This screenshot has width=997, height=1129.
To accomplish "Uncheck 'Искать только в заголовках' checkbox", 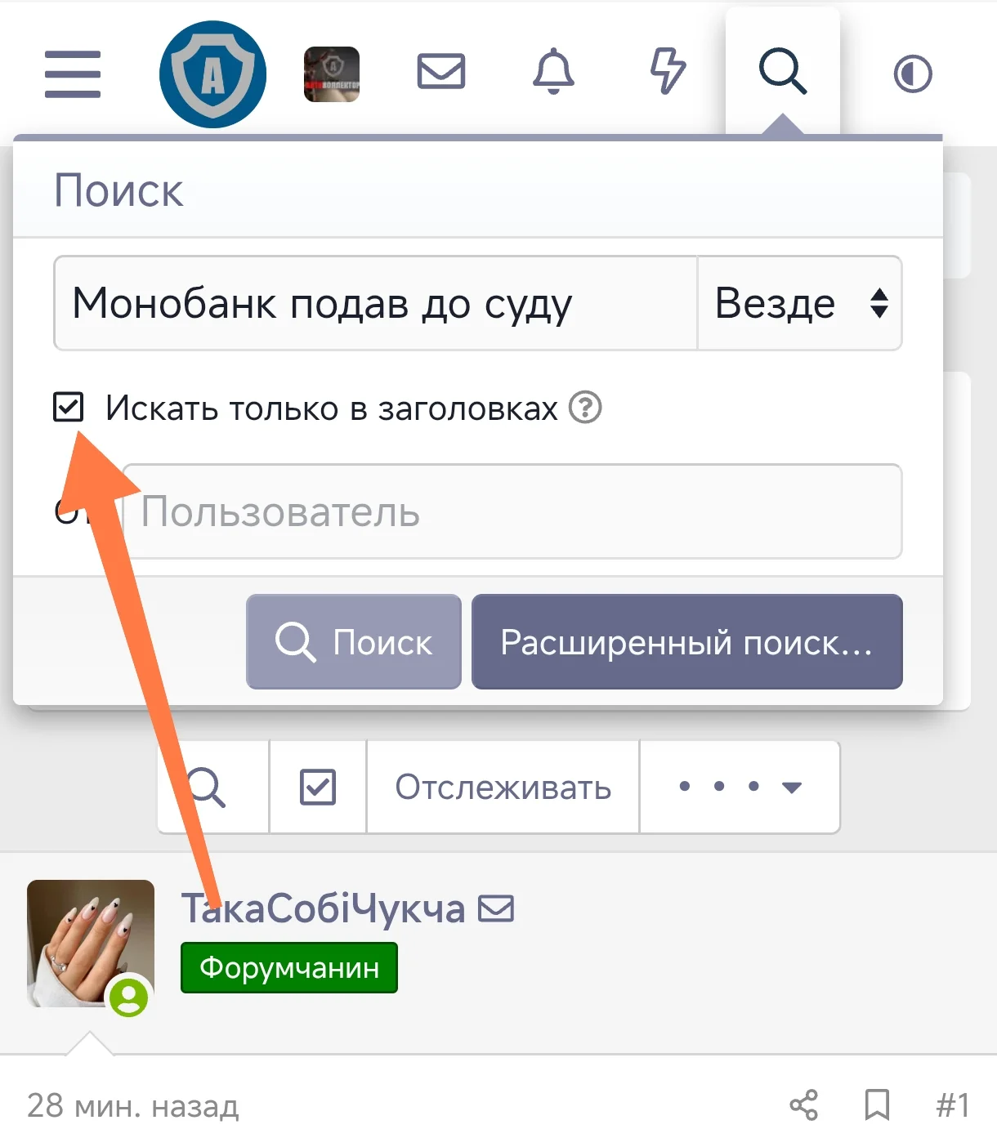I will click(70, 406).
